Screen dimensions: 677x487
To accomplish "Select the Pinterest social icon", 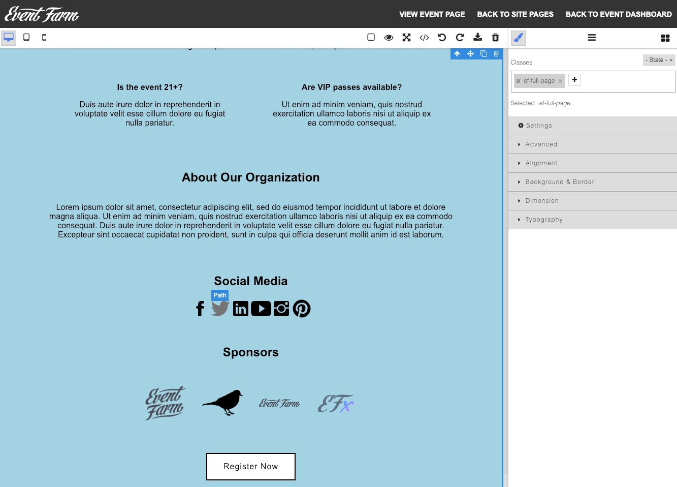I will [302, 309].
